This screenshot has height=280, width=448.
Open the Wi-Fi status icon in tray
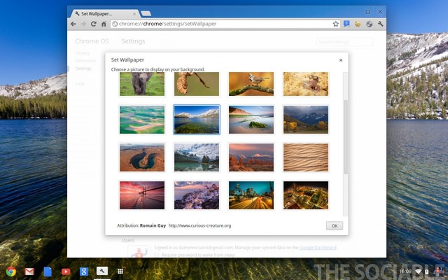click(x=419, y=271)
